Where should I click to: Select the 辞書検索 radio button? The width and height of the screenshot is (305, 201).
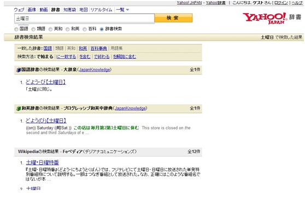click(102, 29)
